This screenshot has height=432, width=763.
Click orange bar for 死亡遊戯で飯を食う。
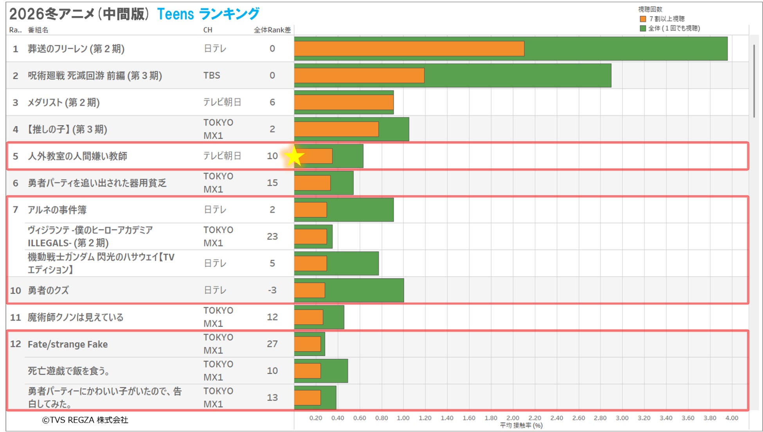308,371
